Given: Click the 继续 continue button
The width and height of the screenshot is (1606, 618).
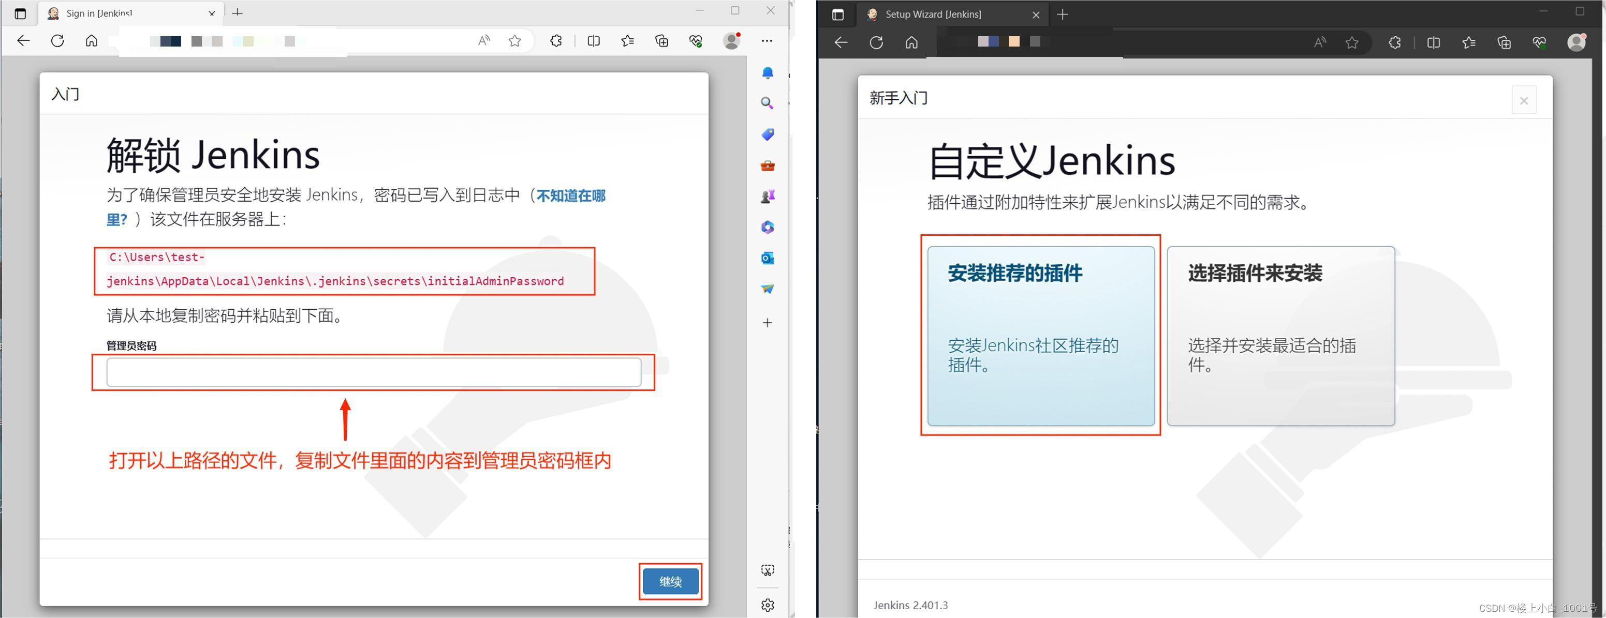Looking at the screenshot, I should (670, 581).
